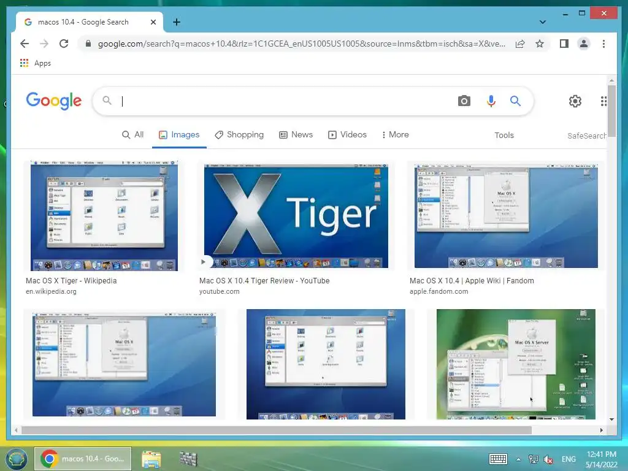The width and height of the screenshot is (628, 471).
Task: Open the Windows Start orb
Action: tap(16, 459)
